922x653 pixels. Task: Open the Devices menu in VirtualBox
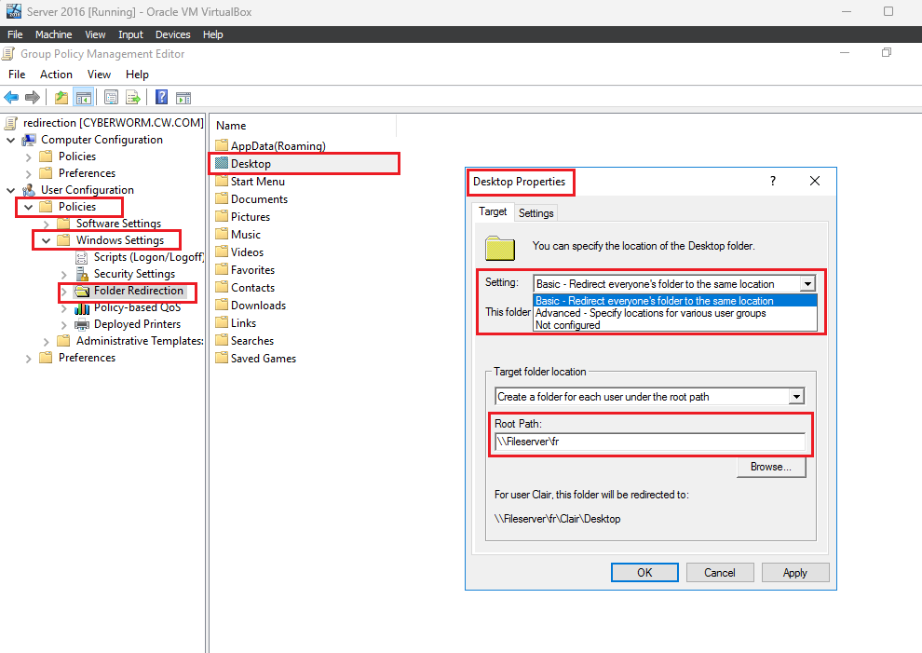tap(173, 34)
